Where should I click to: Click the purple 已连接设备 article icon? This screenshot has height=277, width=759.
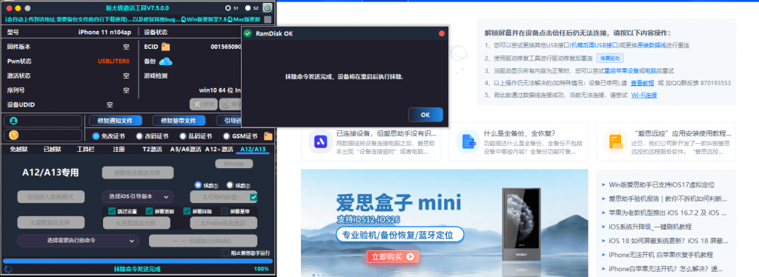[319, 141]
